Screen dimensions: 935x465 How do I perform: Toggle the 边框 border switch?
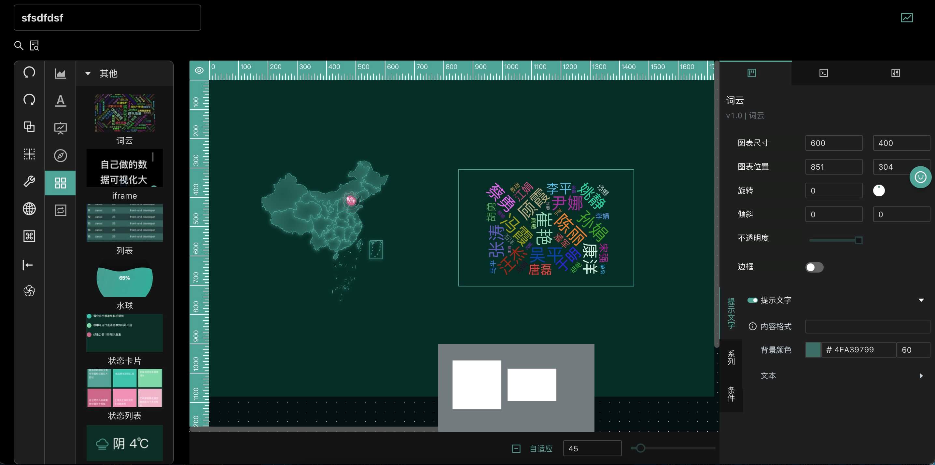(x=814, y=268)
